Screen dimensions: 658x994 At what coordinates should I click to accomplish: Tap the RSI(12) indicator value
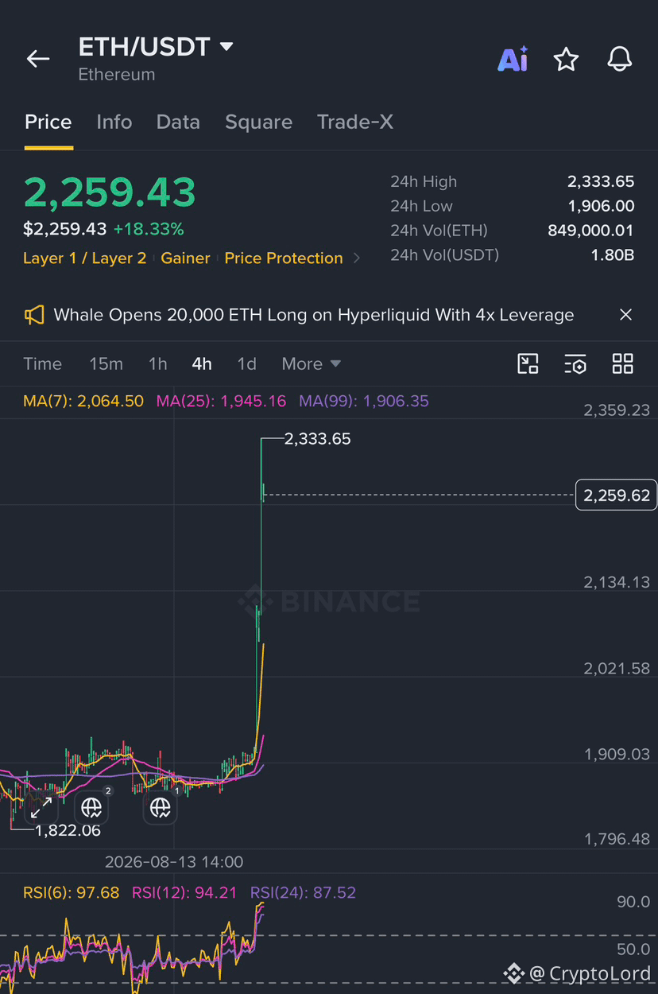184,893
